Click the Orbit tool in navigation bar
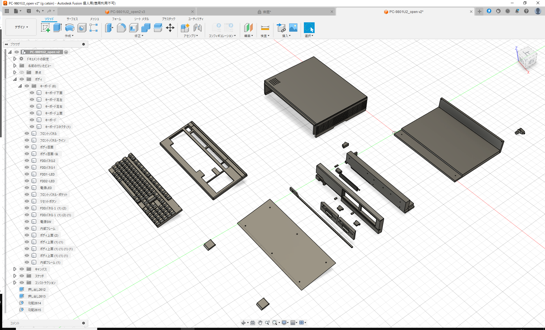The width and height of the screenshot is (545, 330). click(x=244, y=322)
